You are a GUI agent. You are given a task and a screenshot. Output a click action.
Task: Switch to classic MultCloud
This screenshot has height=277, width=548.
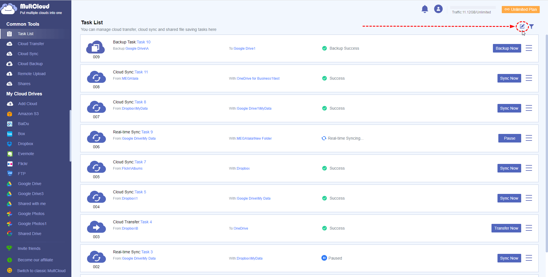click(41, 271)
